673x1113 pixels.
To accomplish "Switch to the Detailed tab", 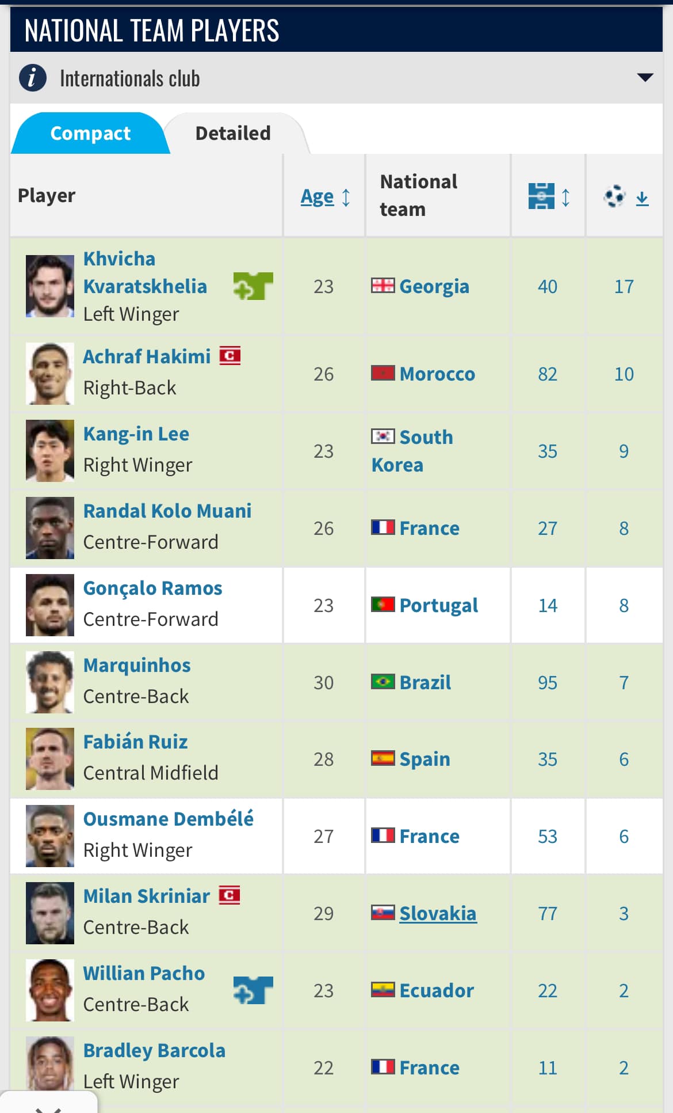I will [233, 134].
